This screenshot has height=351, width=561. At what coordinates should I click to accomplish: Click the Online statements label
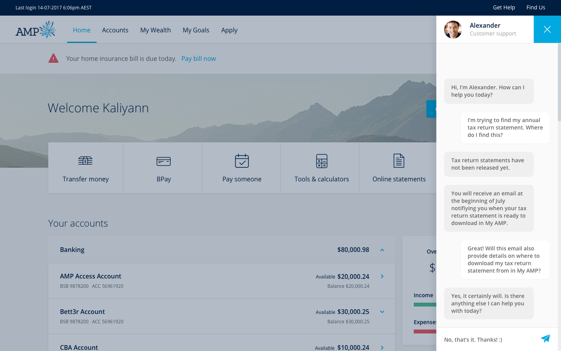point(399,179)
